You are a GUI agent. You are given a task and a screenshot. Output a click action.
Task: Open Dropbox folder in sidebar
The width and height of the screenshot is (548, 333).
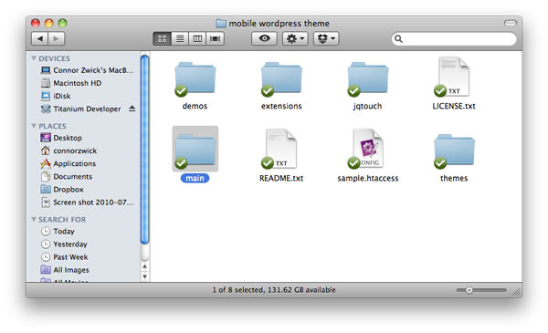click(x=62, y=190)
